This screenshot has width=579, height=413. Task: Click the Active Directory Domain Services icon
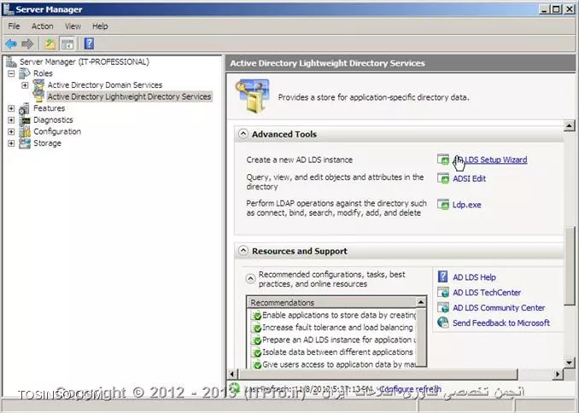(38, 84)
